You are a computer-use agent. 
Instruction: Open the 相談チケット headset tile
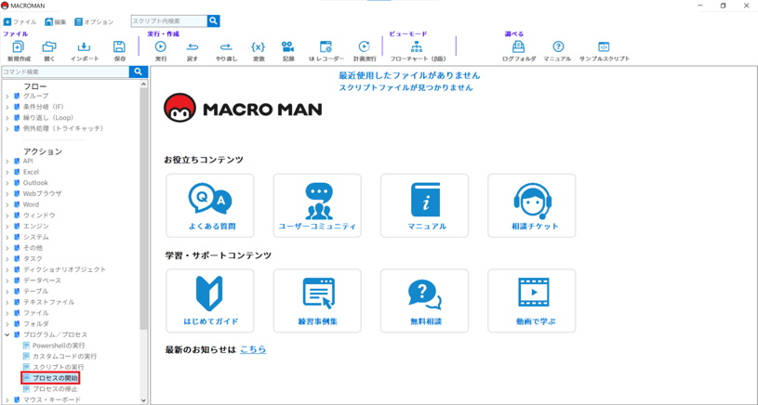click(x=532, y=205)
